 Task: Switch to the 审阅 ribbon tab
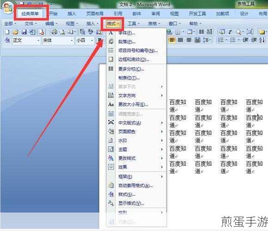pyautogui.click(x=156, y=13)
